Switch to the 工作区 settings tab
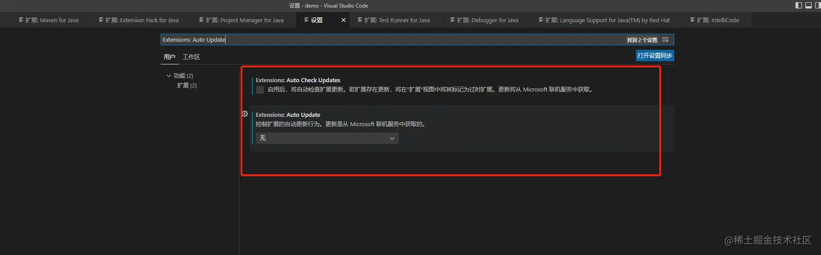This screenshot has height=255, width=821. point(191,57)
